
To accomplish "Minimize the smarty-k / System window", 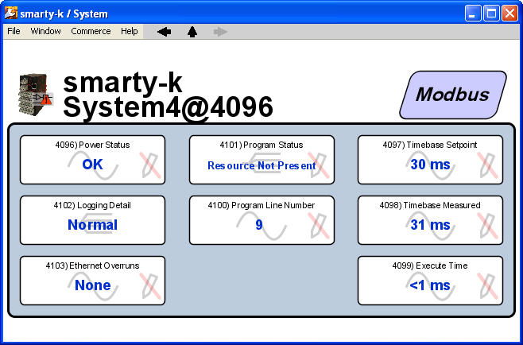I will point(473,14).
